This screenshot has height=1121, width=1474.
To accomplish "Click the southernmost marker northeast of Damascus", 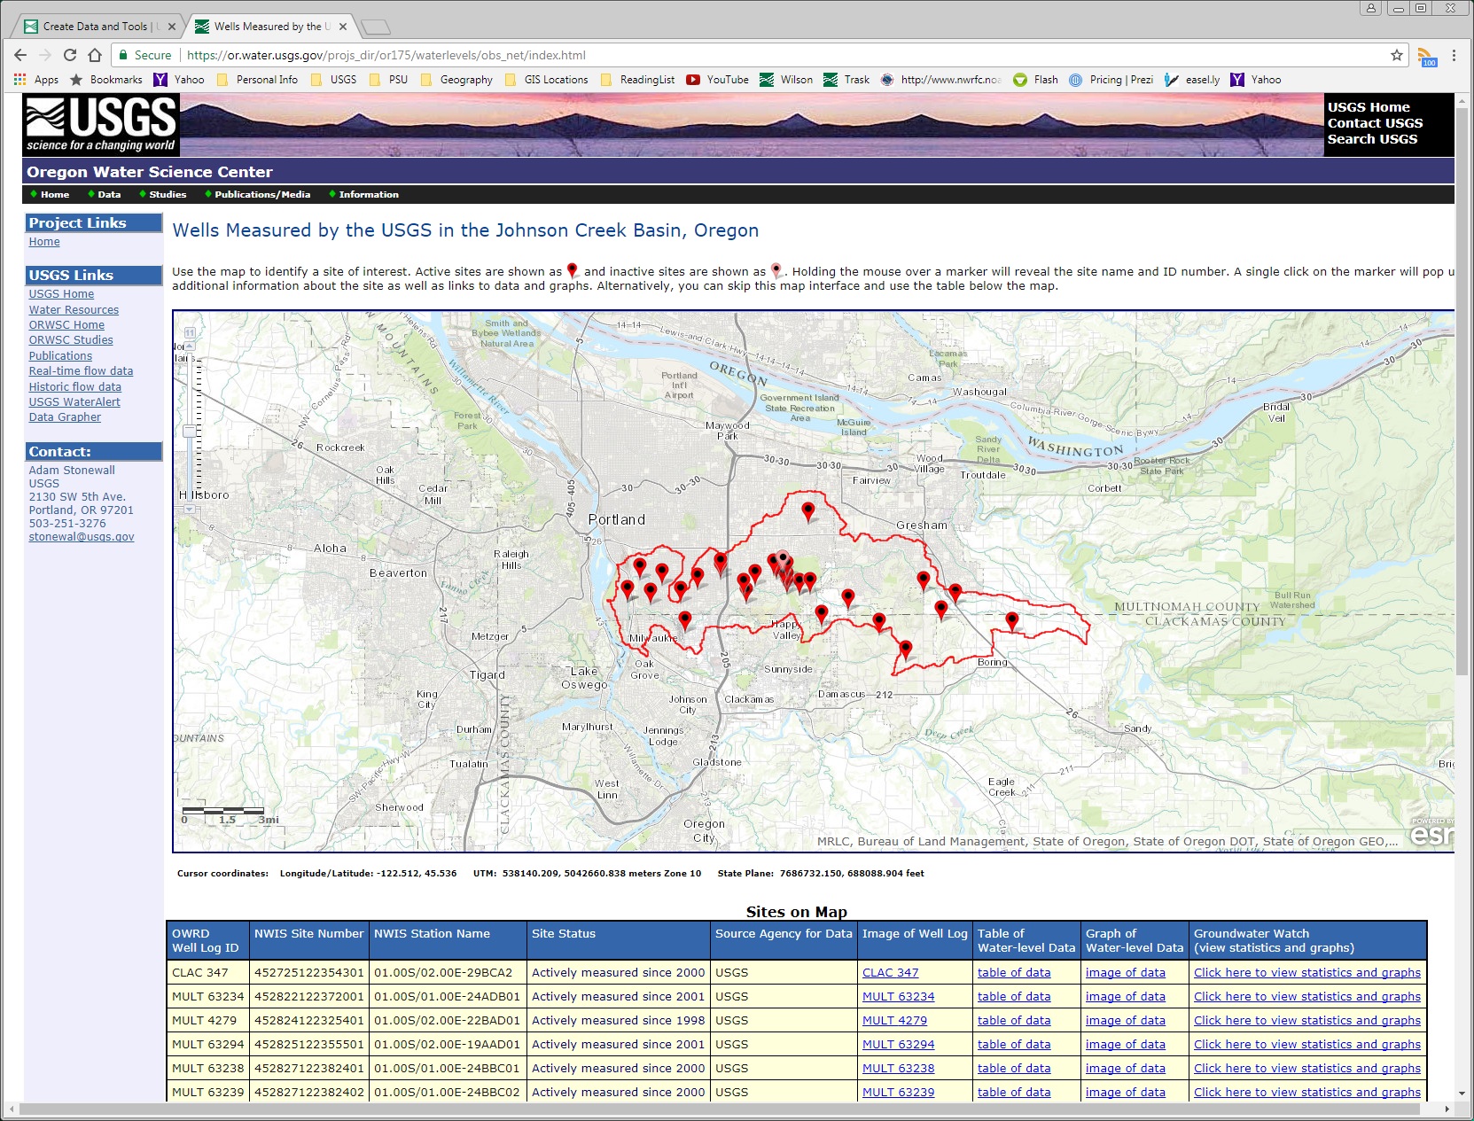I will tap(906, 650).
